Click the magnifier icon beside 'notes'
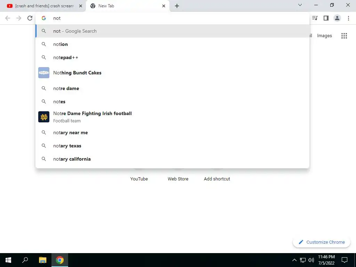The height and width of the screenshot is (267, 356). pyautogui.click(x=44, y=102)
